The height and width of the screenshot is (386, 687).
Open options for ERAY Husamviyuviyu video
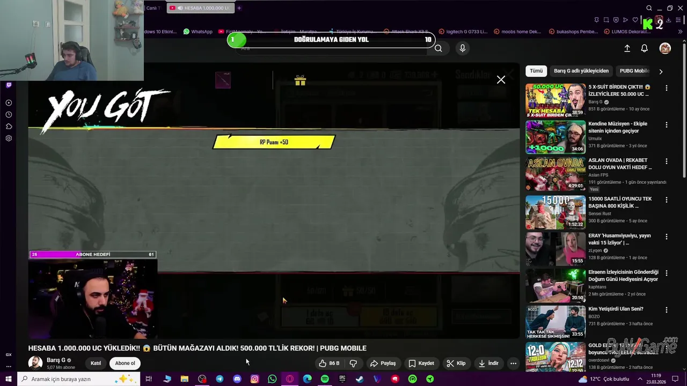coord(667,236)
